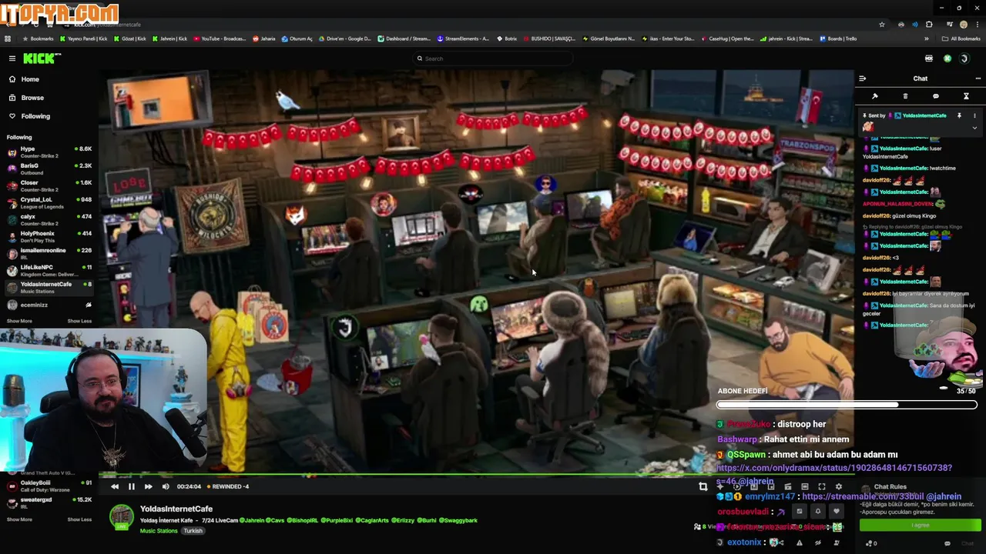Open the calyx channel in Following
Image resolution: width=986 pixels, height=554 pixels.
[49, 219]
